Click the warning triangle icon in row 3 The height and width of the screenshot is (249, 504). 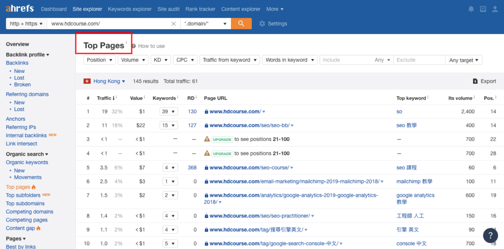(x=207, y=140)
